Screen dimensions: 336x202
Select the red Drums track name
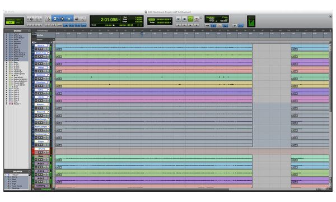coord(41,149)
